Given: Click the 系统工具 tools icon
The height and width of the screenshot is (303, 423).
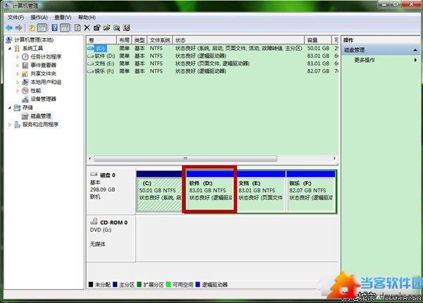Looking at the screenshot, I should [17, 49].
